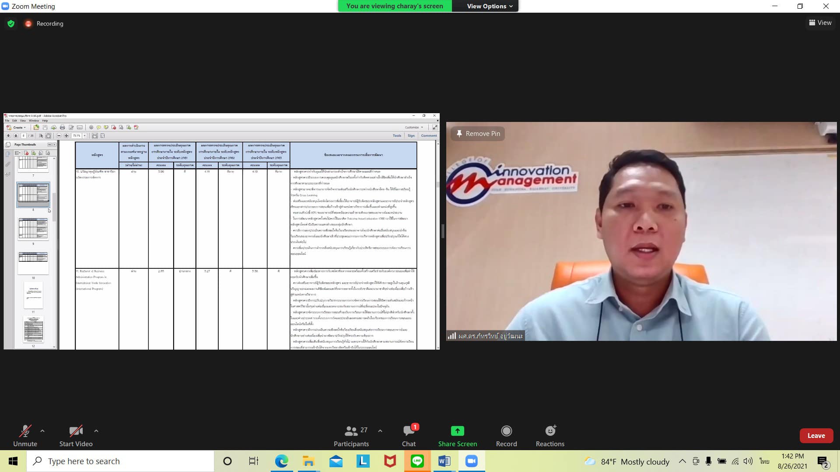Click the green security shield icon
This screenshot has height=472, width=840.
coord(11,24)
